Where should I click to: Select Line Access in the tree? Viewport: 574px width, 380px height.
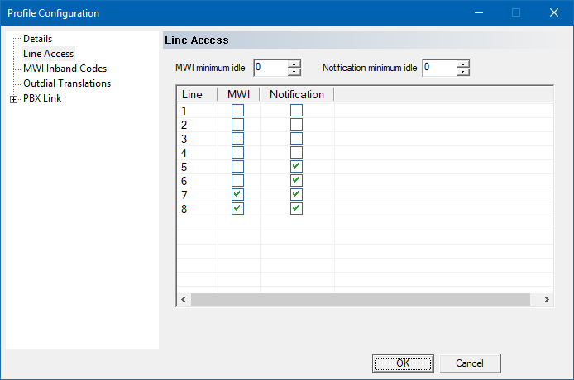coord(48,54)
